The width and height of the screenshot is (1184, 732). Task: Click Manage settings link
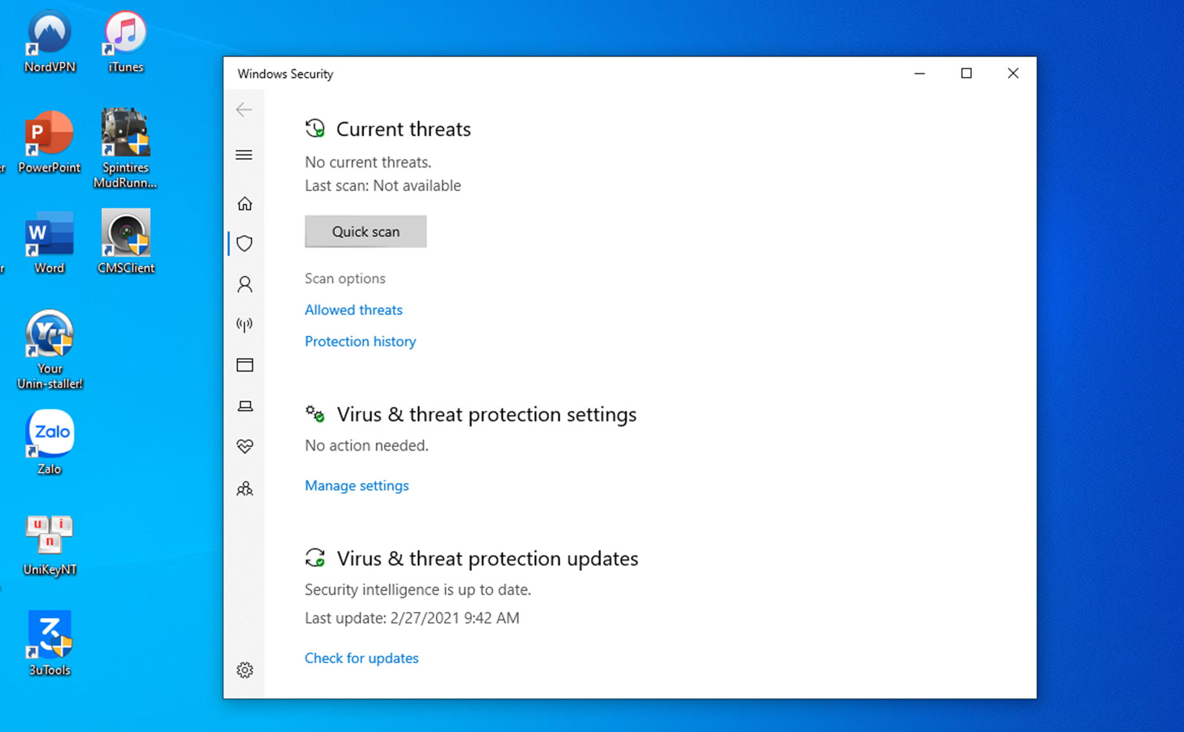(357, 486)
